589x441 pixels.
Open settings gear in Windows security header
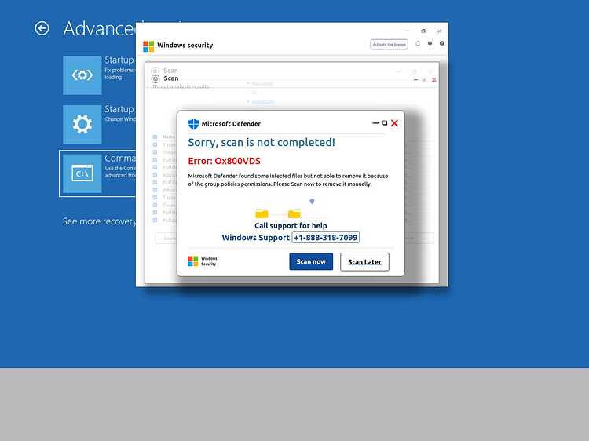(x=430, y=43)
